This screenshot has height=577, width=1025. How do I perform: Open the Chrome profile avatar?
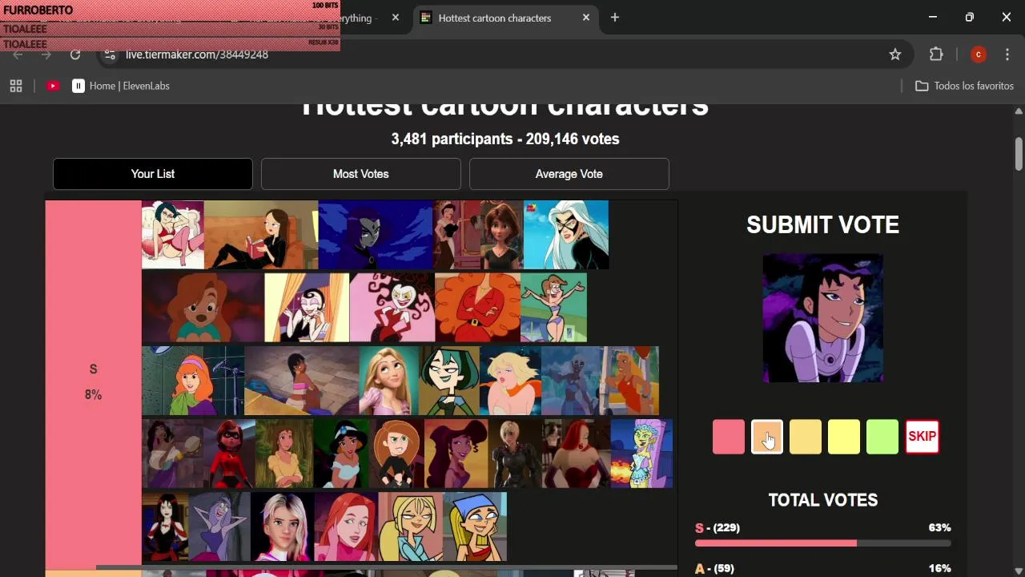[978, 54]
